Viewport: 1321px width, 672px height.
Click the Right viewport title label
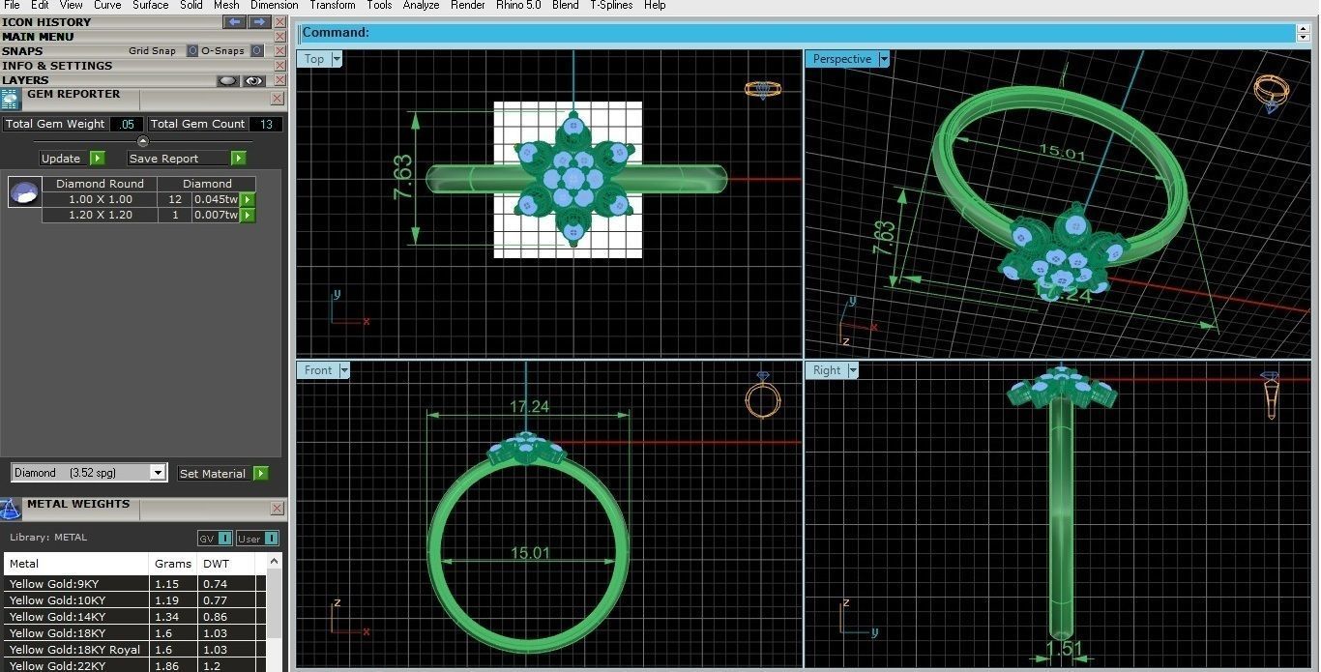pos(827,370)
